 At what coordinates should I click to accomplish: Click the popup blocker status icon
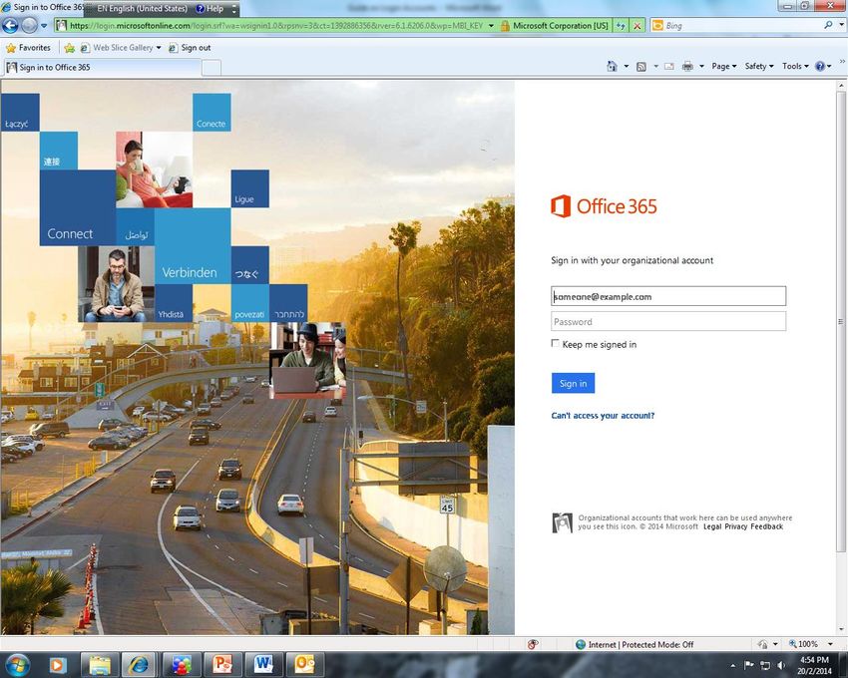[x=533, y=644]
